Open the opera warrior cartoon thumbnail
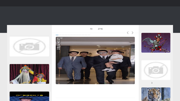The image size is (180, 101). [156, 43]
